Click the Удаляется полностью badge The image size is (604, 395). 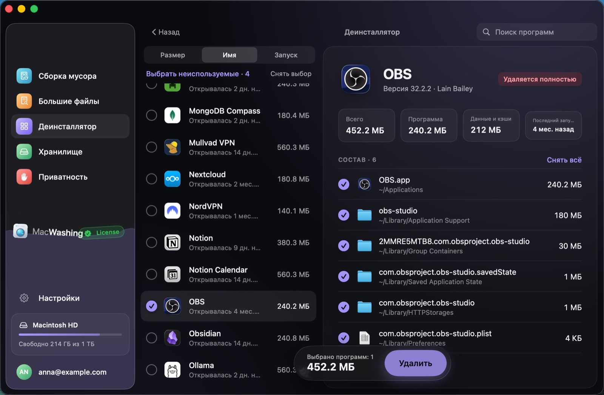540,79
